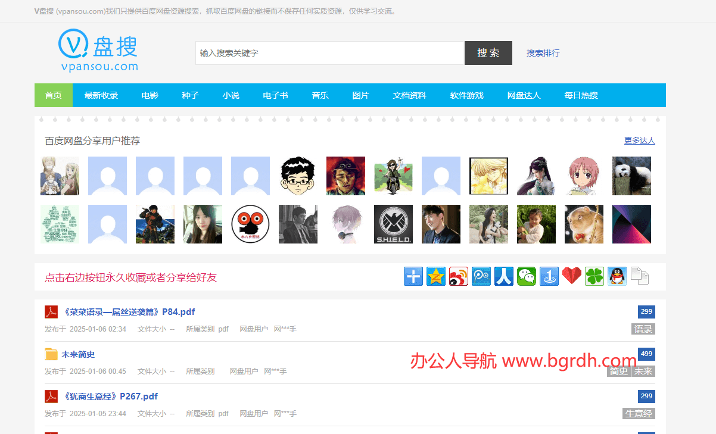Image resolution: width=716 pixels, height=434 pixels.
Task: Share via Sina Weibo icon
Action: (x=459, y=276)
